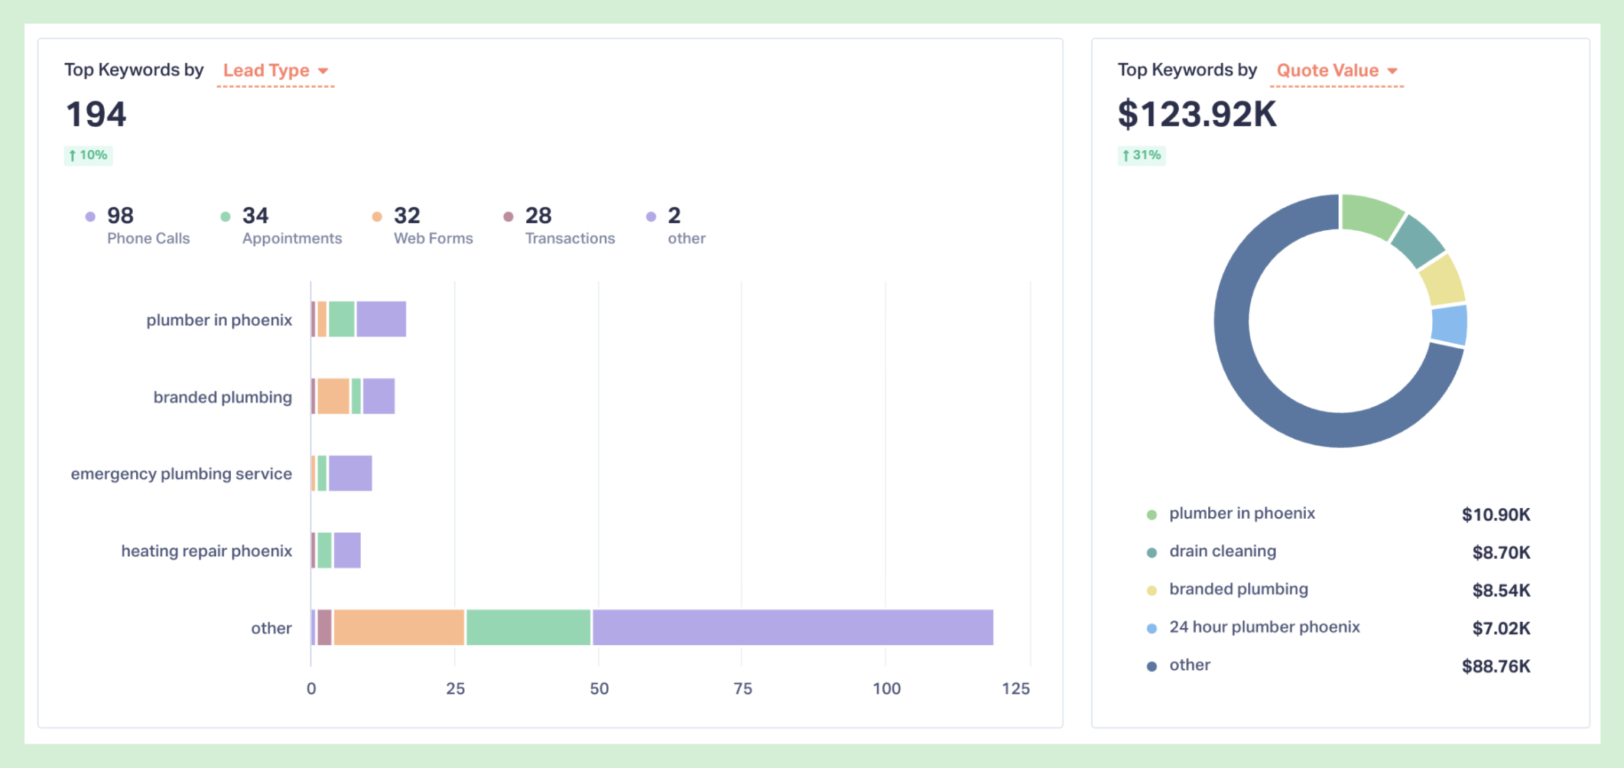Click blue dot beside 24 hour plumber phoenix

pos(1152,628)
